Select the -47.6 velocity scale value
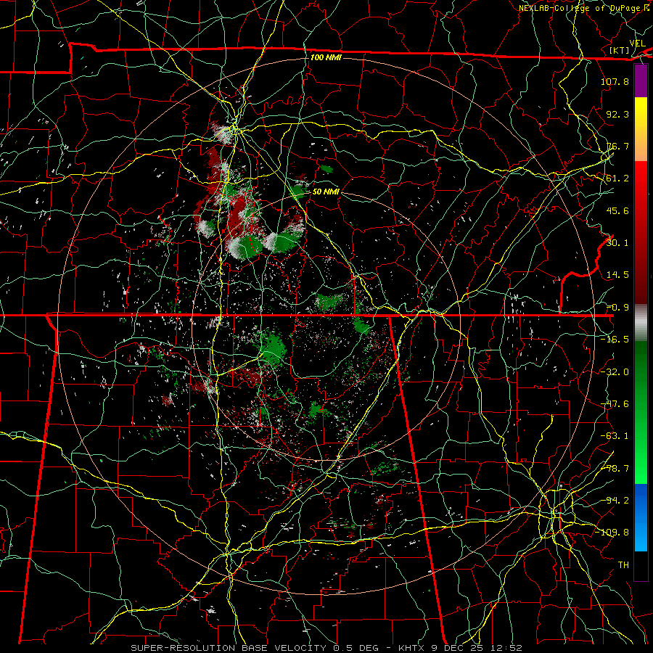The width and height of the screenshot is (653, 653). (615, 404)
